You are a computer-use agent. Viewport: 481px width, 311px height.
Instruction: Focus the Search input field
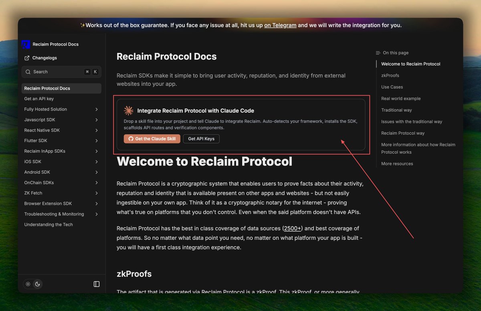pyautogui.click(x=61, y=72)
